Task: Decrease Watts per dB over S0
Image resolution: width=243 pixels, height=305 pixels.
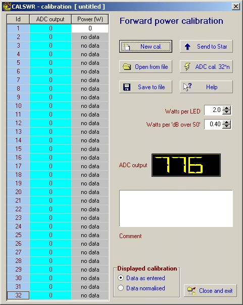Action: (226, 126)
